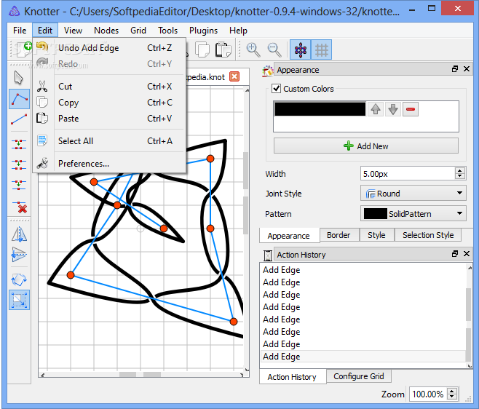Click the vertical flip mirror tool
The height and width of the screenshot is (409, 479).
tap(19, 255)
